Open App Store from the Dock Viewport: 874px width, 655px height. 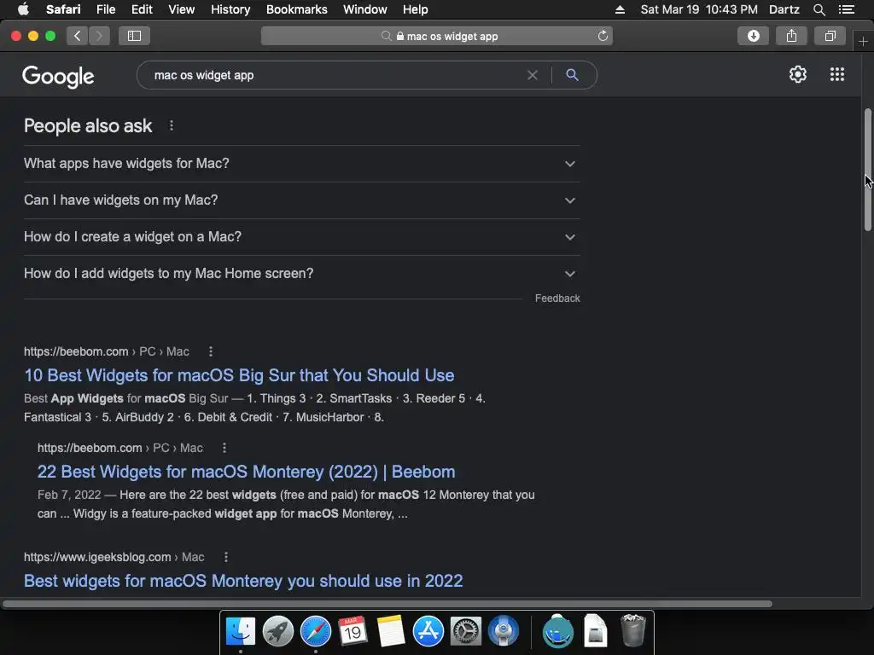coord(428,632)
